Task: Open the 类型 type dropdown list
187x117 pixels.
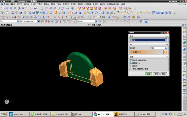Action: tap(166, 40)
